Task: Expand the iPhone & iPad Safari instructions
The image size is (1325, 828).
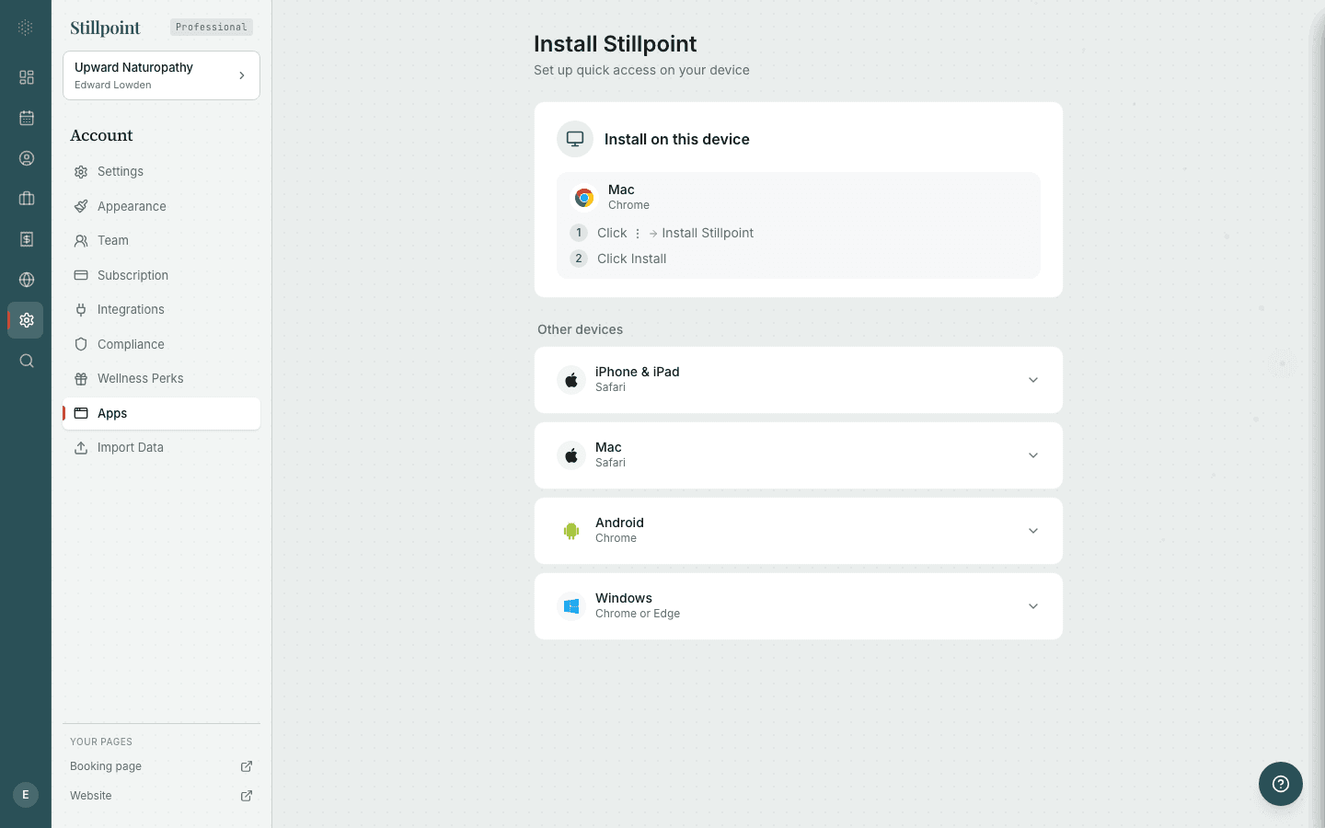Action: [x=799, y=380]
